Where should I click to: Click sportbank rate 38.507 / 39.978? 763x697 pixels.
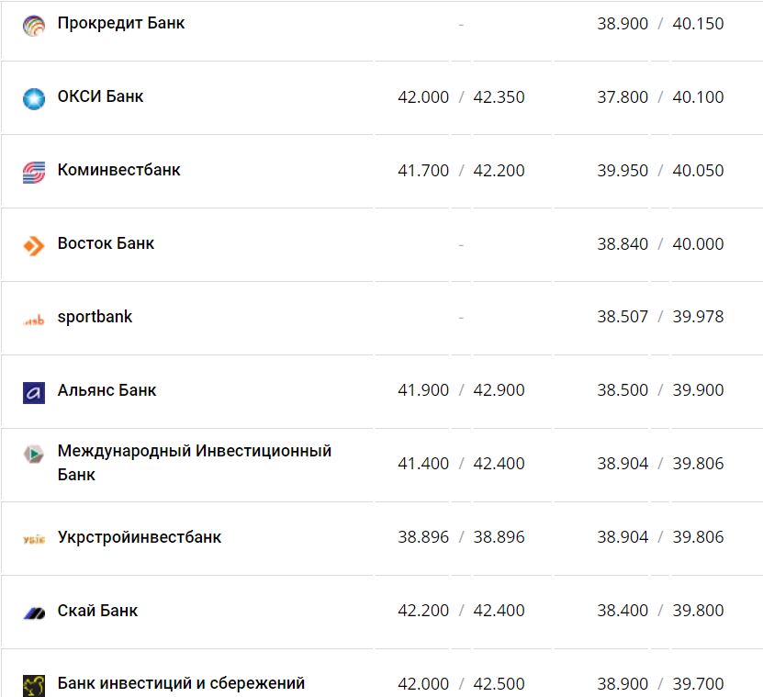tap(660, 317)
